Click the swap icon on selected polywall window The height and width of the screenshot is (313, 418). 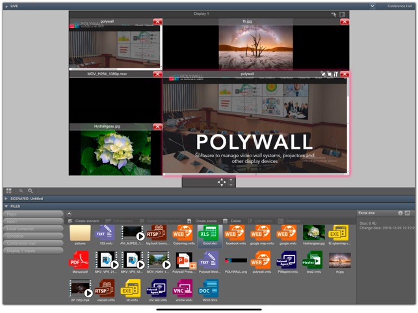[x=324, y=74]
